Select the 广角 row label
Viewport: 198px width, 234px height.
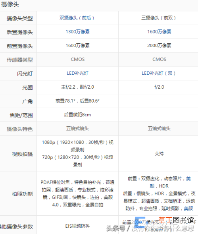coord(27,101)
